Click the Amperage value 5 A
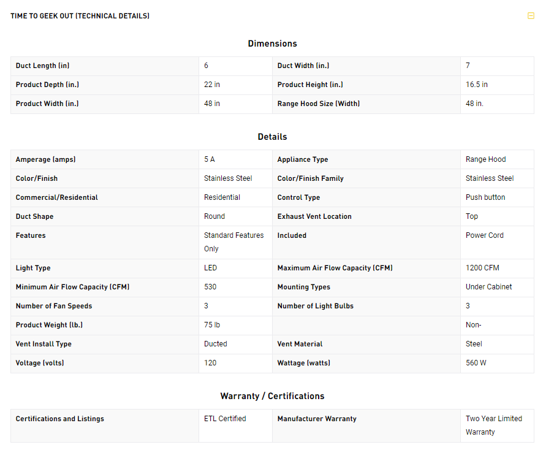This screenshot has width=546, height=450. pos(210,159)
